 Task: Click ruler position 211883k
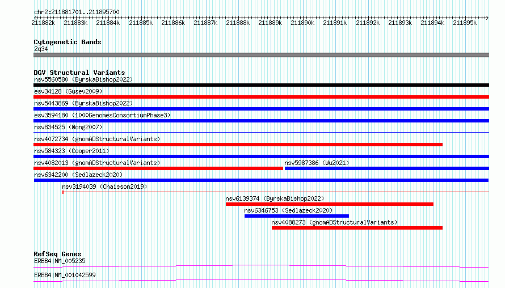(75, 23)
